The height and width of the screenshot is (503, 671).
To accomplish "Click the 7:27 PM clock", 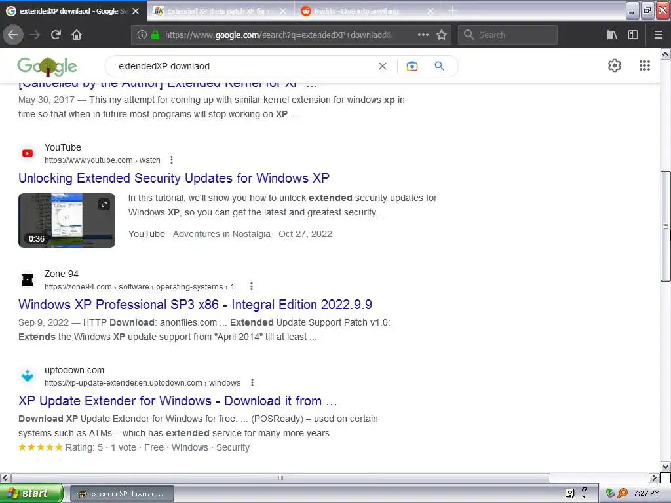I will coord(647,493).
